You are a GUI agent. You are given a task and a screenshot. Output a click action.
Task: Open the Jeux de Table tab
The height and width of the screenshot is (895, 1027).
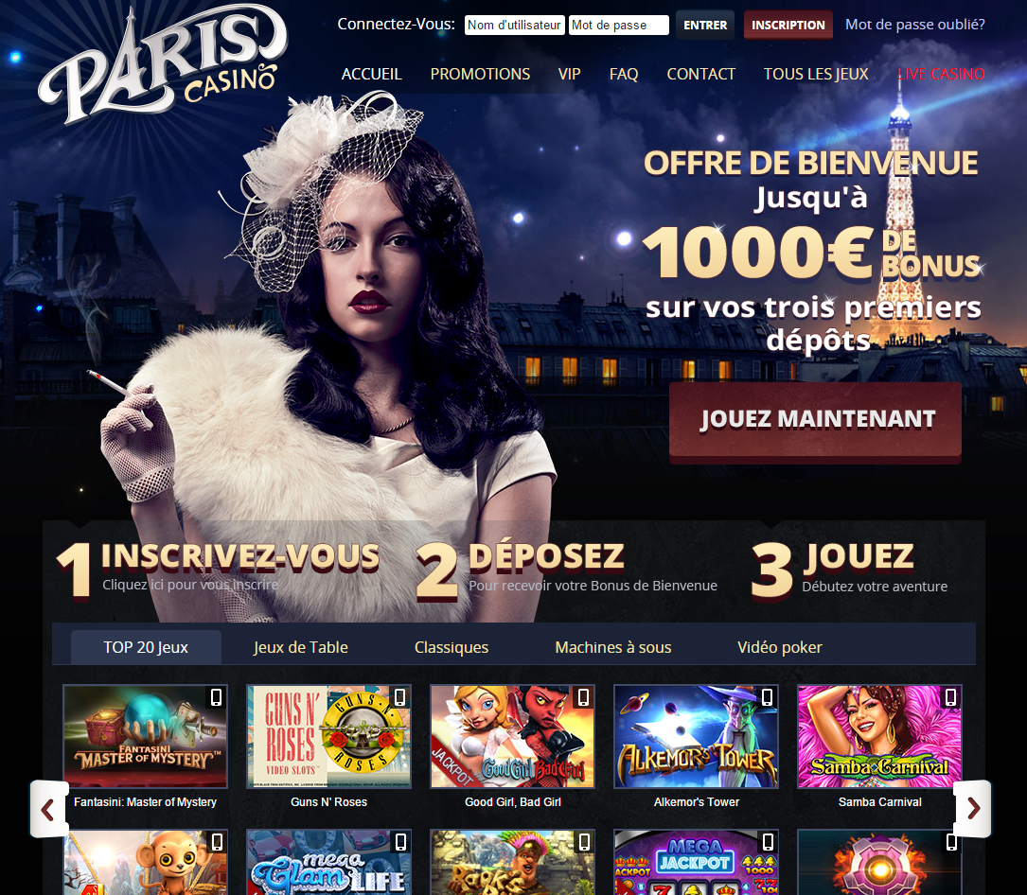pyautogui.click(x=301, y=647)
